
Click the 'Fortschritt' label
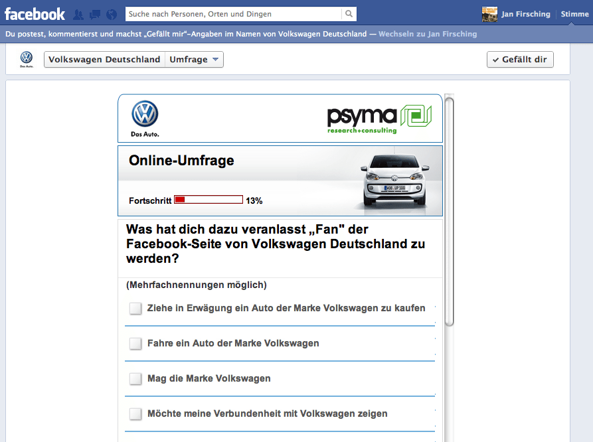click(150, 201)
